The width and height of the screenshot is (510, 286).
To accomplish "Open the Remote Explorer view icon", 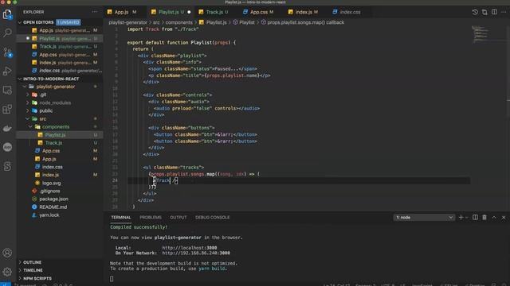I will (x=7, y=90).
